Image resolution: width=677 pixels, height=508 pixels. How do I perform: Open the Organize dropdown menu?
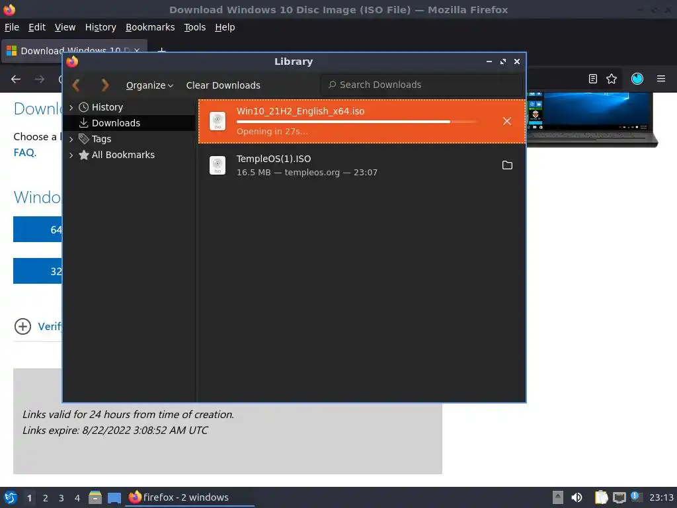[x=149, y=85]
